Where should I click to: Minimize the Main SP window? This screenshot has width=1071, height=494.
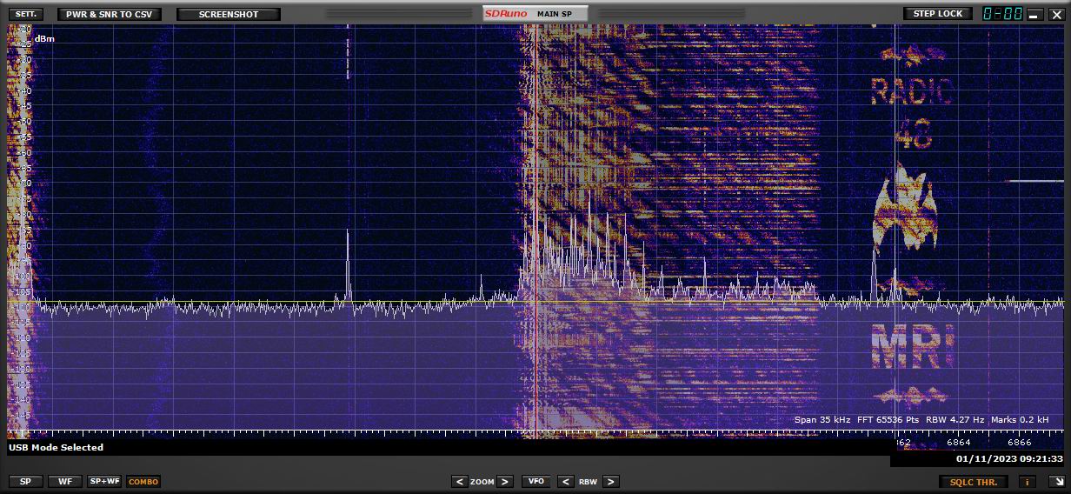pos(1034,14)
